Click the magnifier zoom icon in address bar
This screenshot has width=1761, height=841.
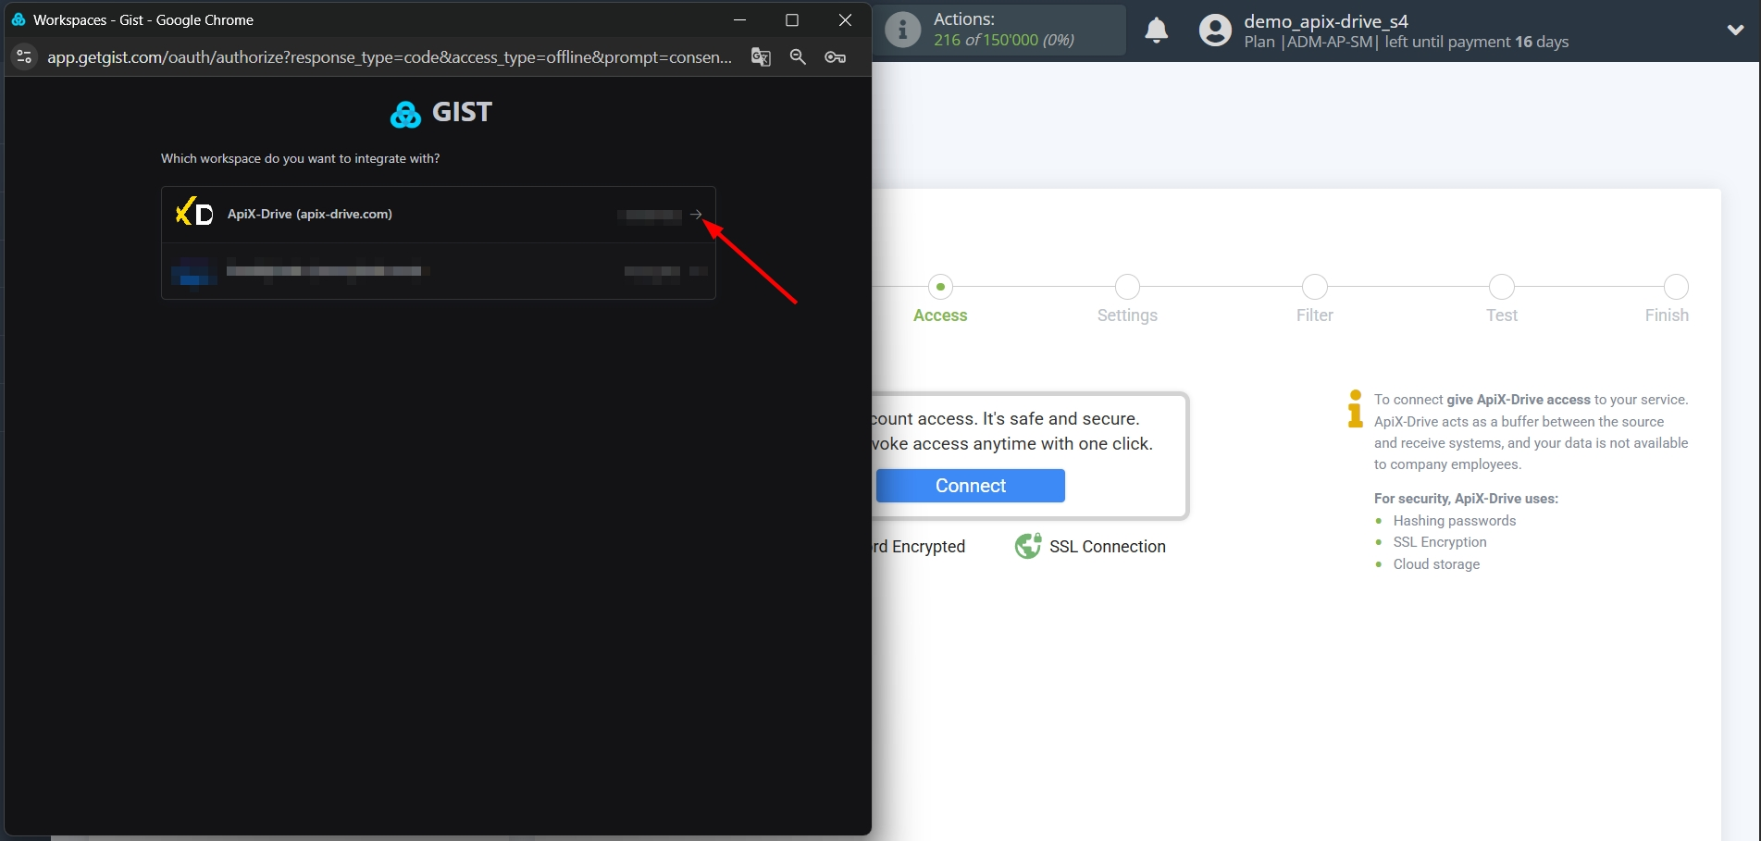pyautogui.click(x=798, y=56)
